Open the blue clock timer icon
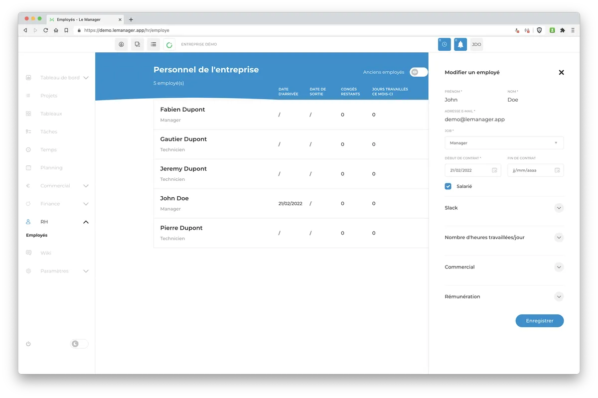Image resolution: width=598 pixels, height=398 pixels. pyautogui.click(x=445, y=44)
